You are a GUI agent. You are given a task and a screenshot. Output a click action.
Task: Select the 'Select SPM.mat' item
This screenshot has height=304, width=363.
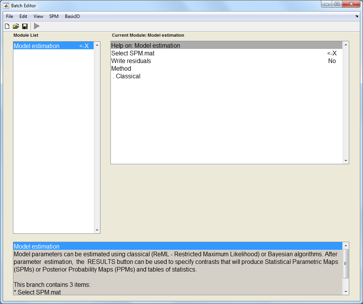click(133, 53)
